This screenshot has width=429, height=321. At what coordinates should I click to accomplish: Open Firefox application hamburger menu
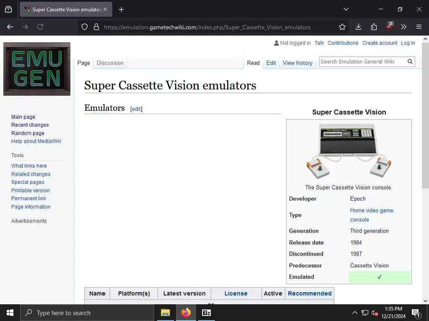(419, 27)
